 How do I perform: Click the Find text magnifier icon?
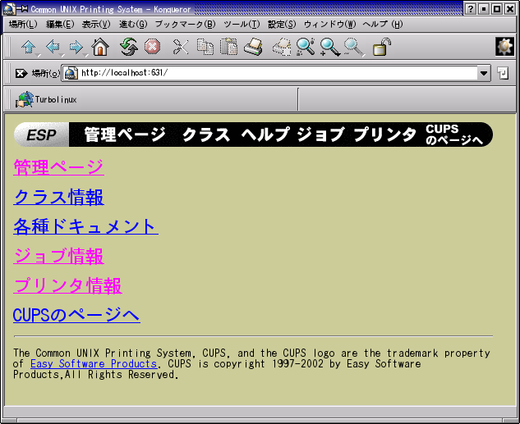coord(306,47)
